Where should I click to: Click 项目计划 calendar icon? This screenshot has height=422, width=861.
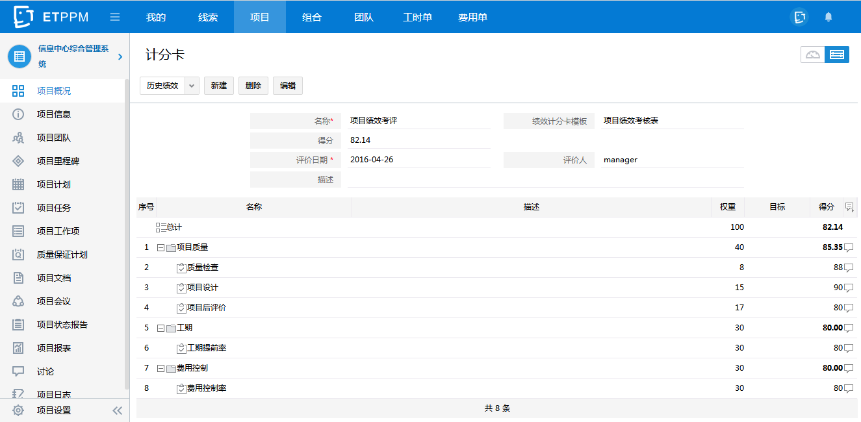[18, 184]
